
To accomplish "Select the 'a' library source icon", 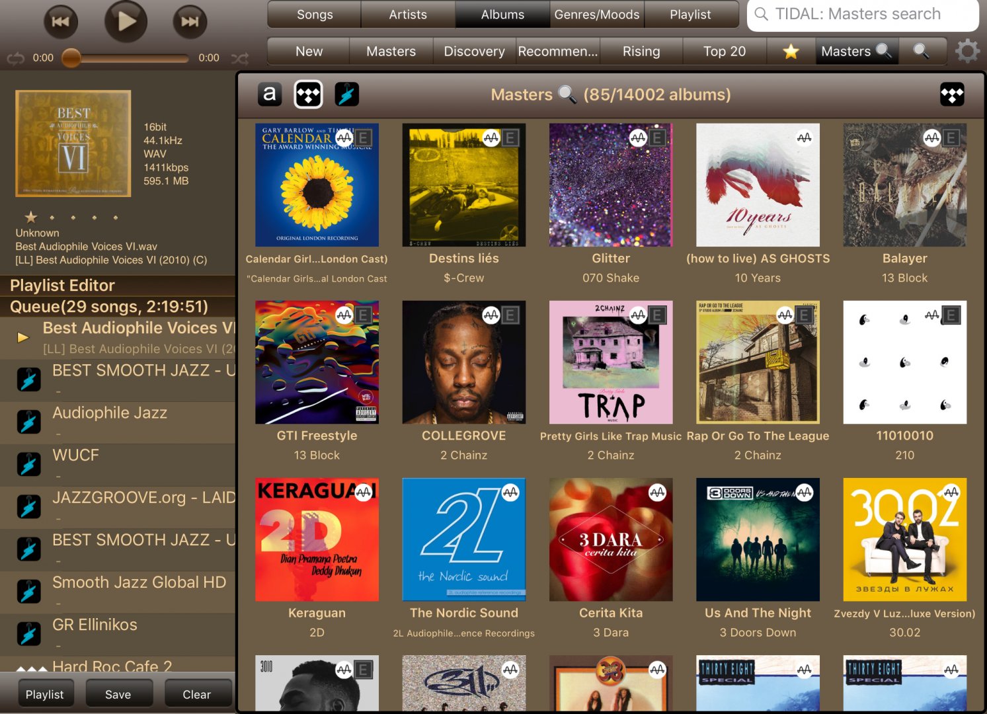I will pos(270,95).
